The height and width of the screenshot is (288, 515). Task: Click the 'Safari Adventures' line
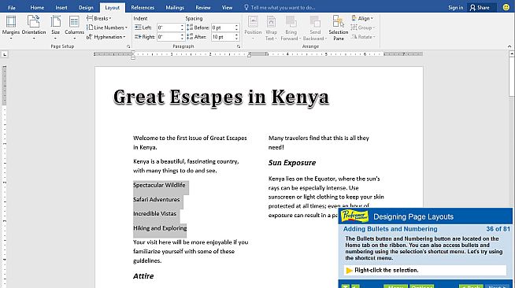pos(157,199)
